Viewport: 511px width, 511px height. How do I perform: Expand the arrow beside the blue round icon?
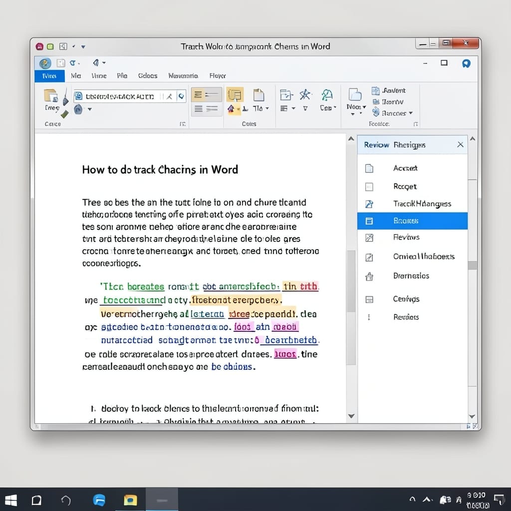point(90,109)
